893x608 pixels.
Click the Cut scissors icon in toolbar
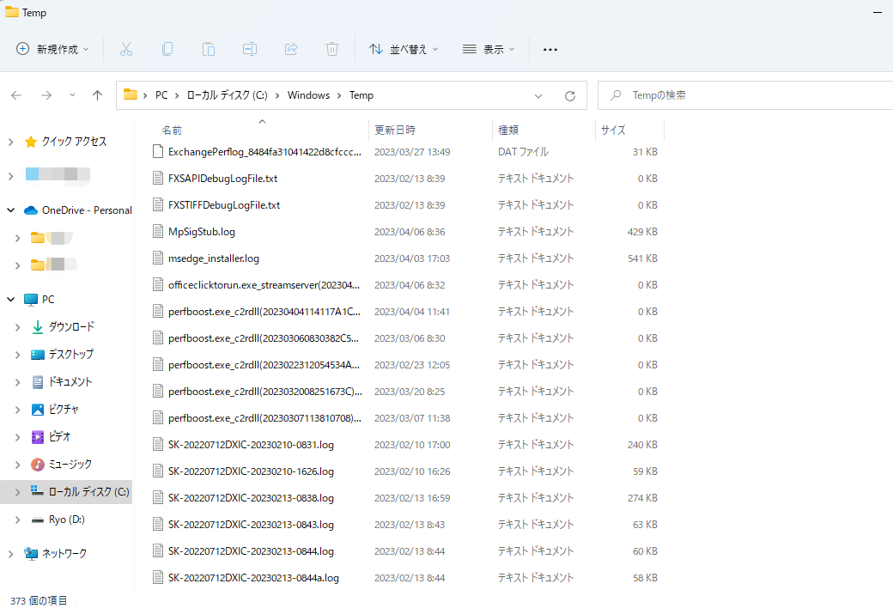click(126, 49)
